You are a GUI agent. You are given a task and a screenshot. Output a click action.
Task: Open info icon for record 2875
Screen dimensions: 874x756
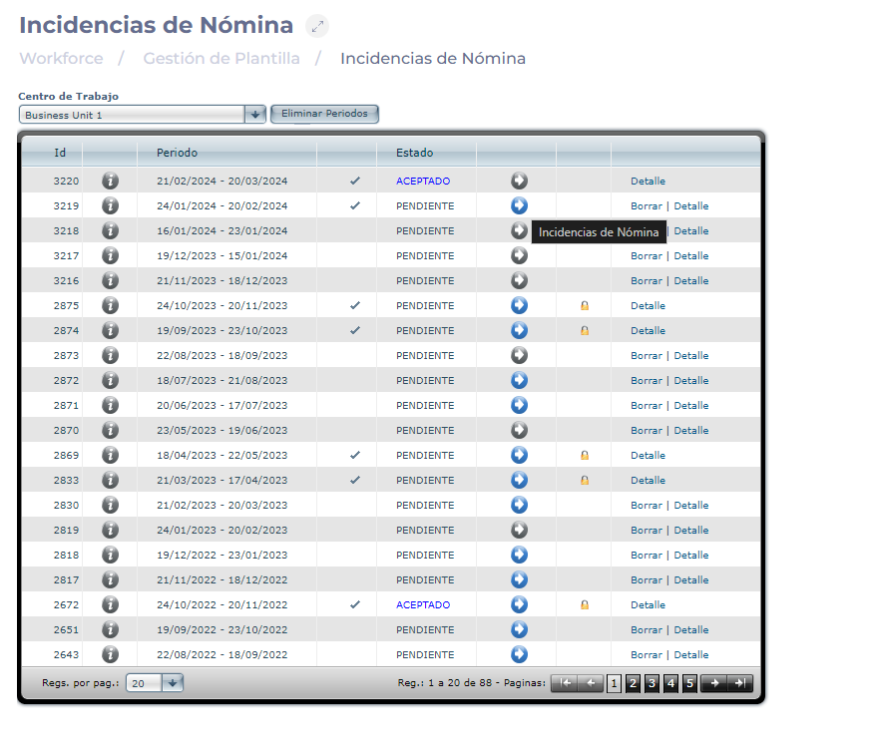pyautogui.click(x=111, y=305)
